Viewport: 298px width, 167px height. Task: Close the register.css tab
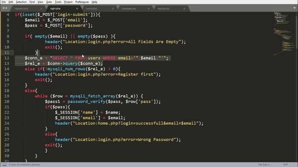tap(184, 8)
